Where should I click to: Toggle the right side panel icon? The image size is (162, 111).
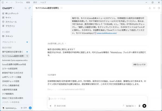pos(159,8)
